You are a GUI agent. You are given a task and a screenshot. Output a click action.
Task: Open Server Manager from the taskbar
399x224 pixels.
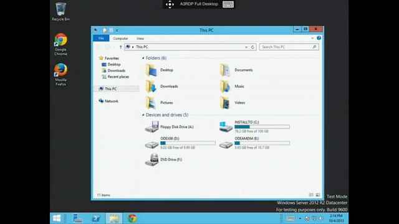click(x=77, y=218)
